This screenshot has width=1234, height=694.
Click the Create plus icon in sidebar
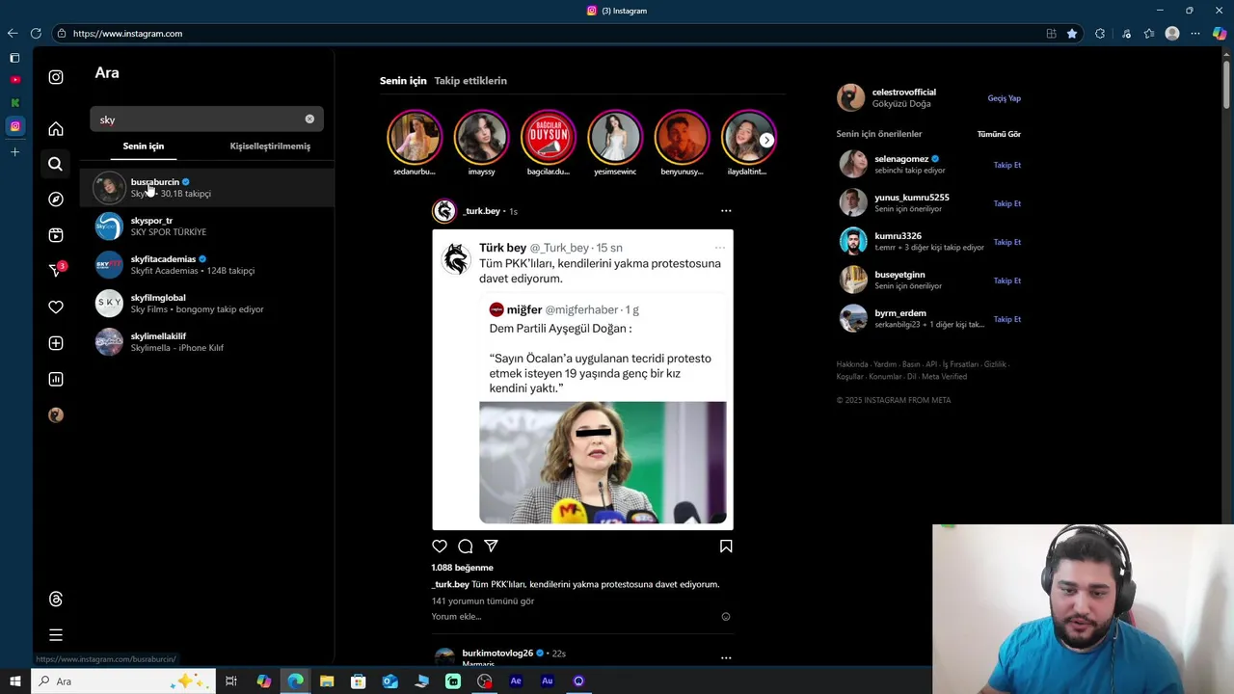point(56,343)
